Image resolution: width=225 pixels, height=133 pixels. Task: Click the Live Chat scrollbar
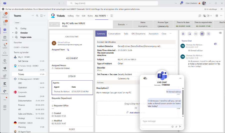[183, 103]
